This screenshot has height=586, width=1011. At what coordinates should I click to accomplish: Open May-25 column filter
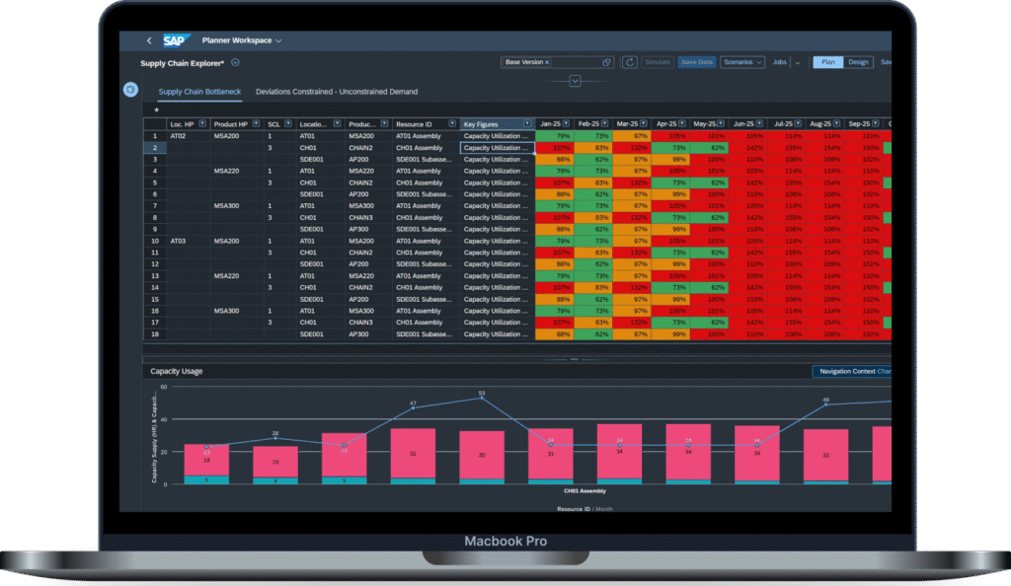[721, 123]
